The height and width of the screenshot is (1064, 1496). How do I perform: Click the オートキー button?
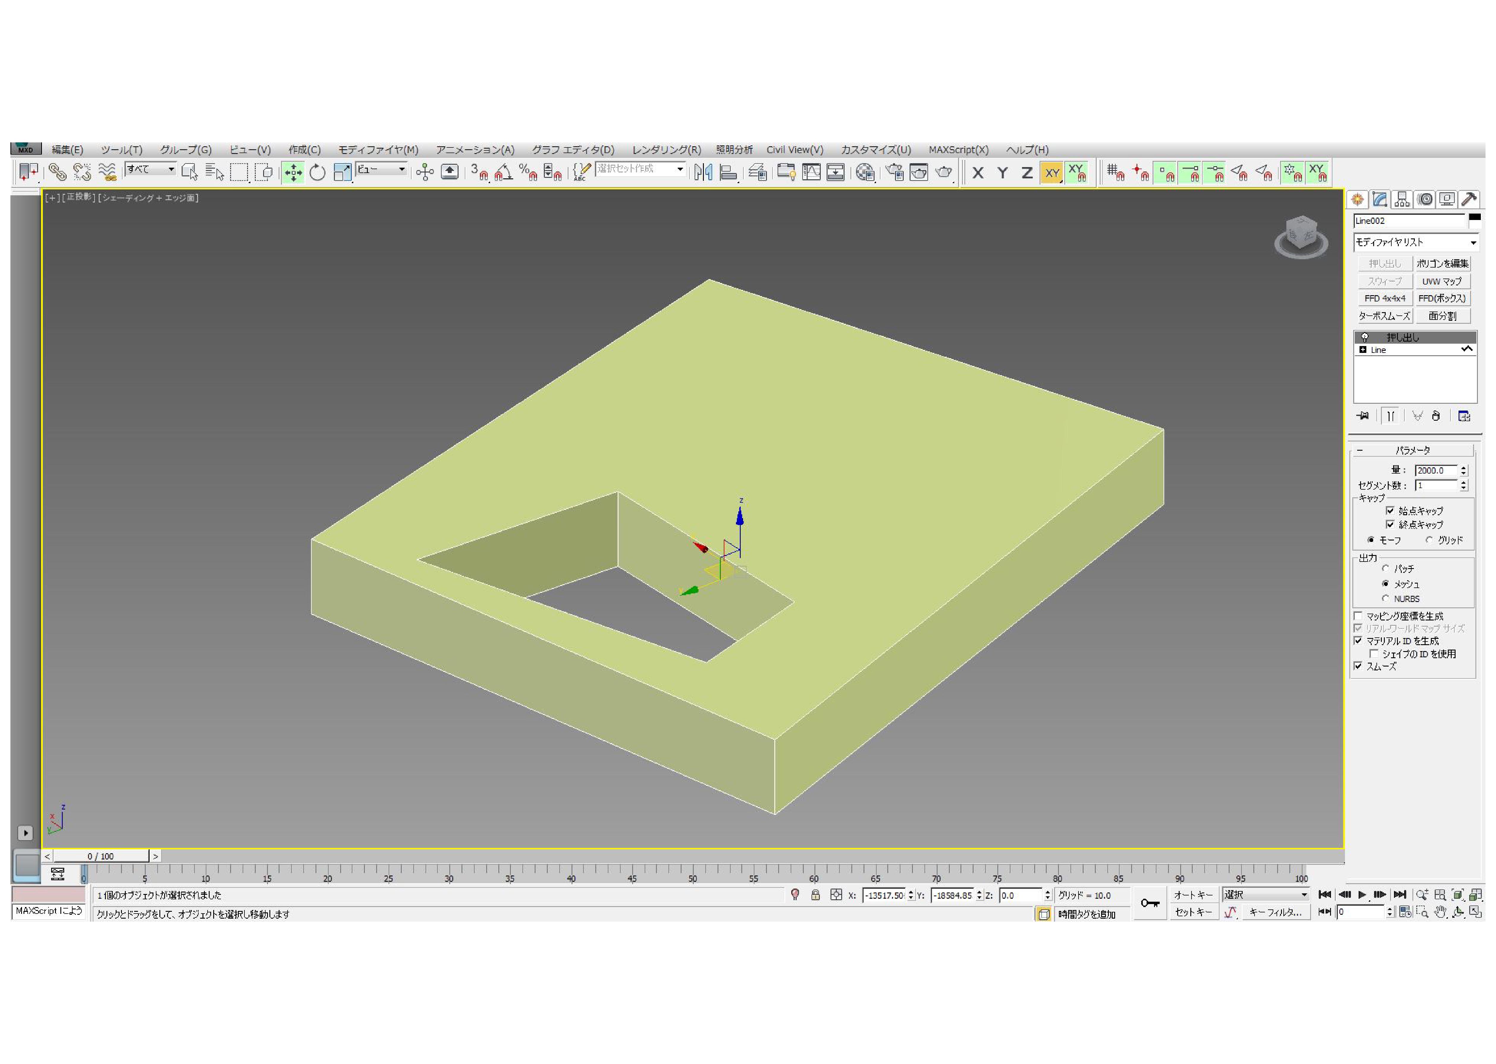1193,895
